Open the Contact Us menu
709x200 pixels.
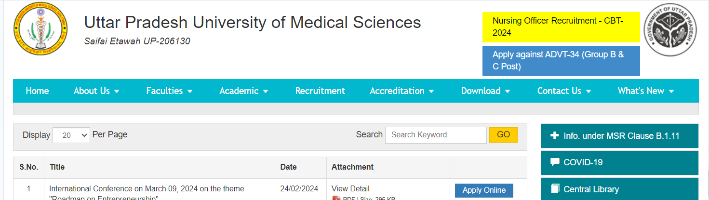click(564, 91)
